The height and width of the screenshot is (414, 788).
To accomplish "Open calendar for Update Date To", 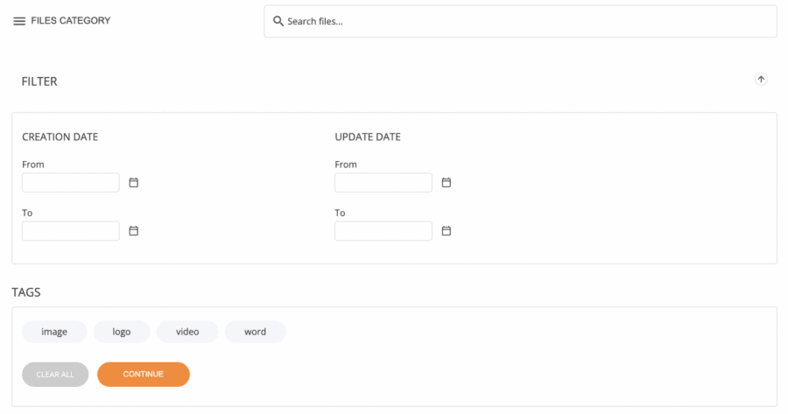I will tap(446, 231).
